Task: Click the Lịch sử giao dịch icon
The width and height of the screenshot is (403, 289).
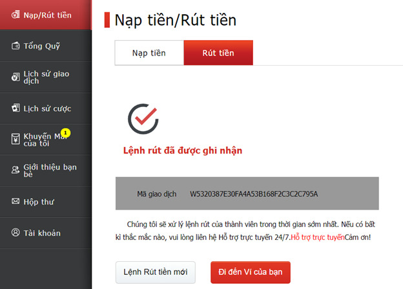Action: tap(15, 77)
